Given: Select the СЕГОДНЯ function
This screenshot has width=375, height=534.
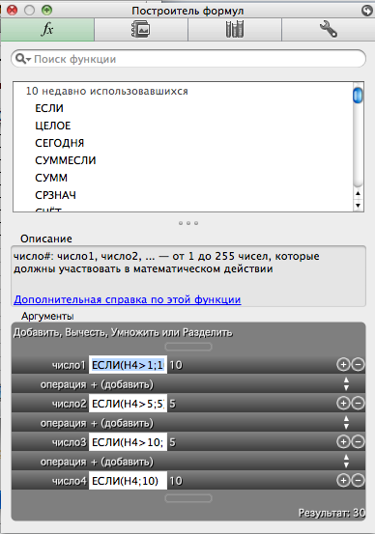Looking at the screenshot, I should 59,143.
